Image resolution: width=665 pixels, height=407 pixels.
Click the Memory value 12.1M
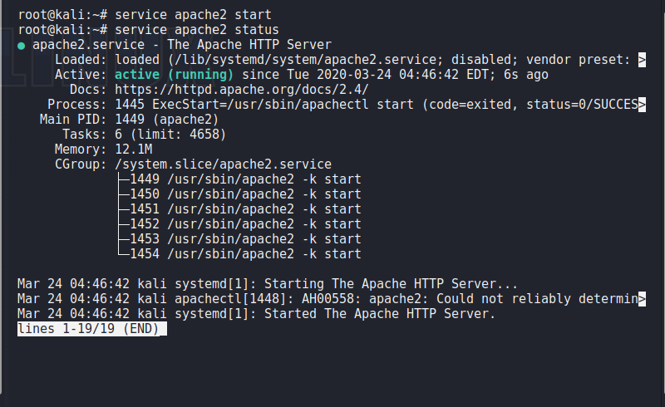point(134,150)
